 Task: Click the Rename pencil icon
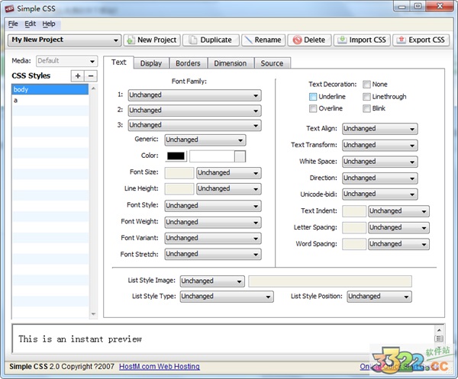click(246, 40)
